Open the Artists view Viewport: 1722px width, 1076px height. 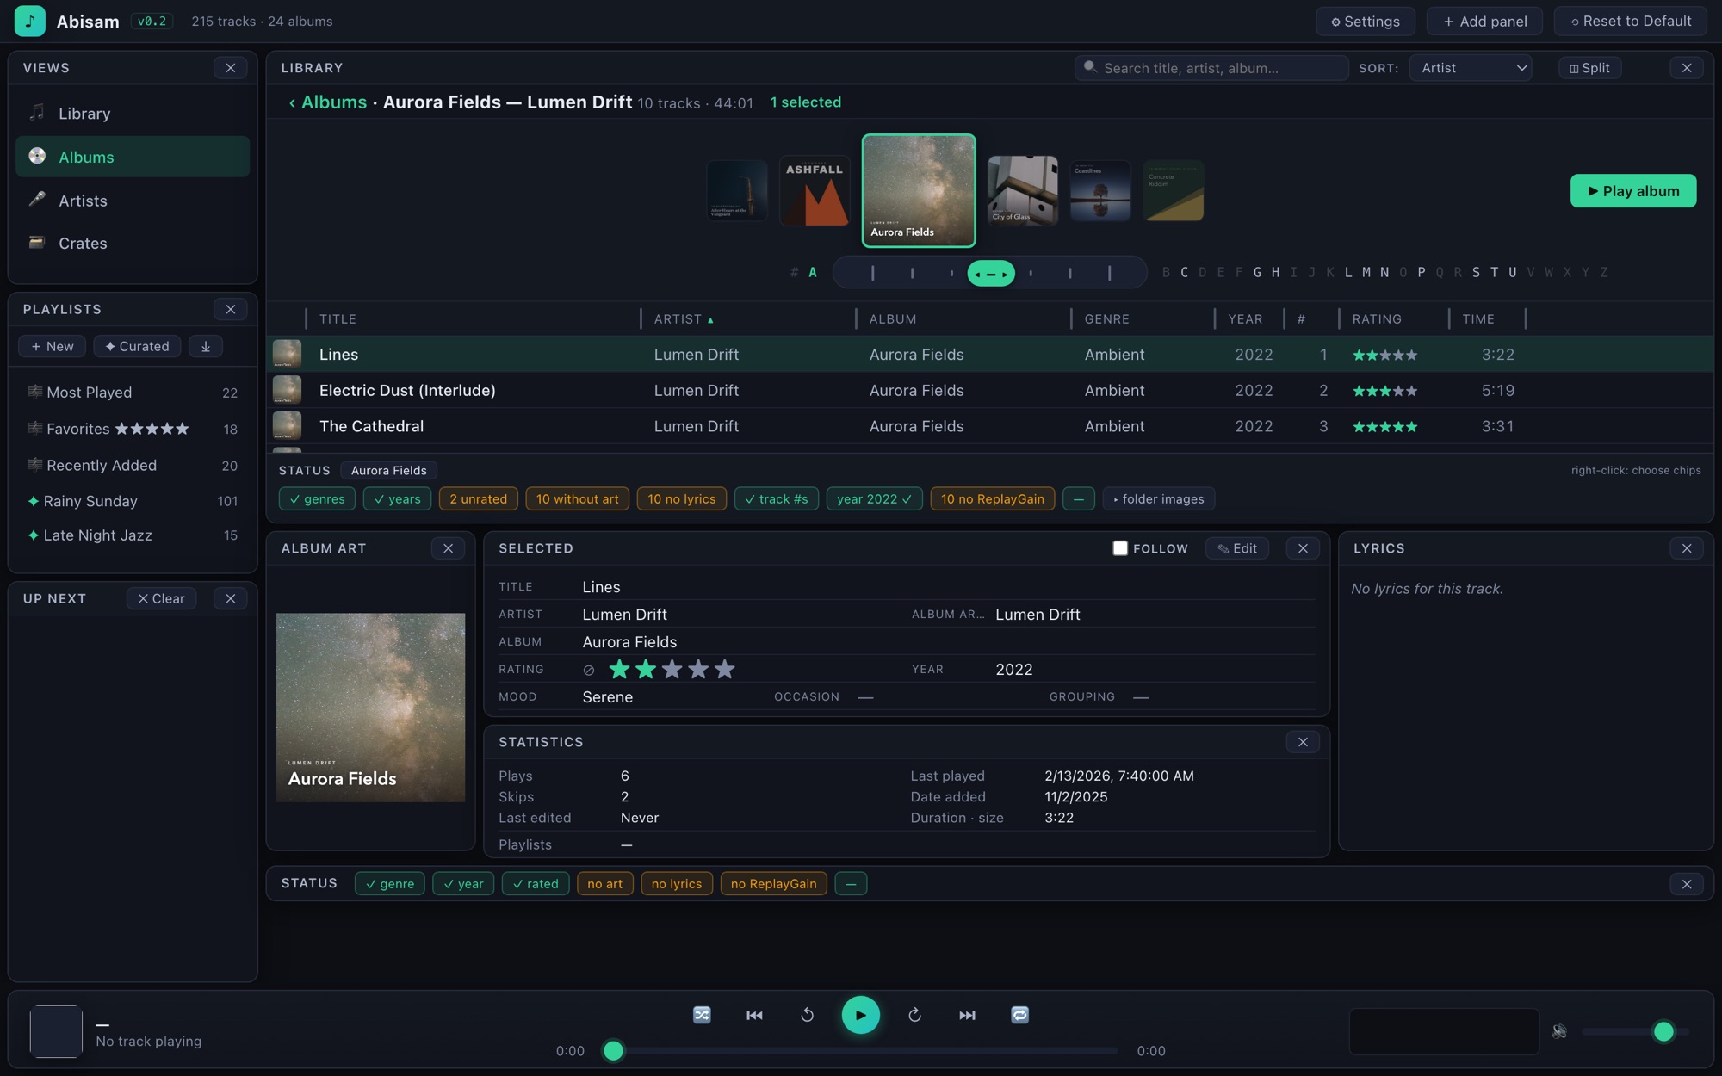coord(133,201)
